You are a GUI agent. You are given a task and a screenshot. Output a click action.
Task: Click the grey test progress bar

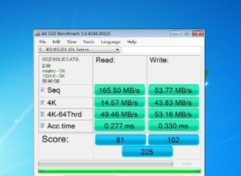[106, 163]
